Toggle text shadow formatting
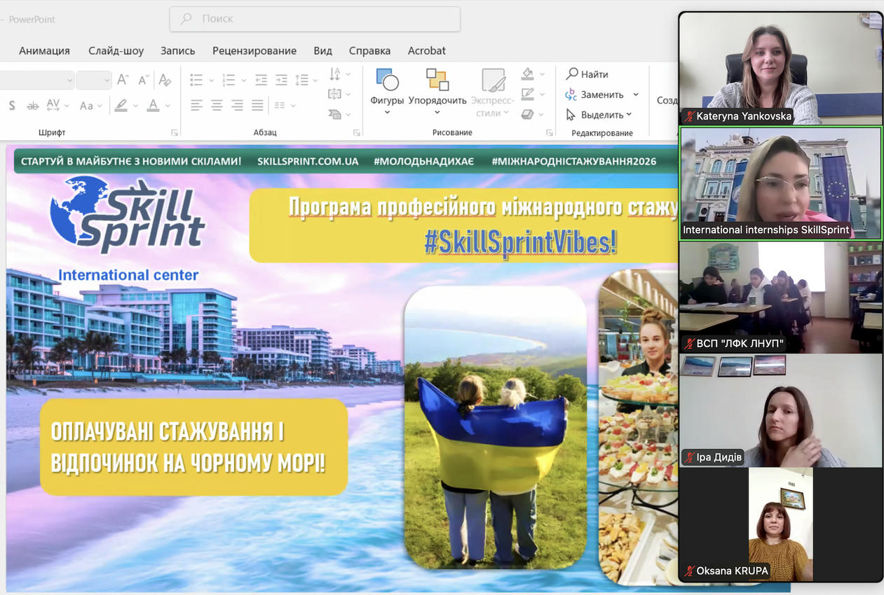Image resolution: width=884 pixels, height=595 pixels. tap(12, 106)
